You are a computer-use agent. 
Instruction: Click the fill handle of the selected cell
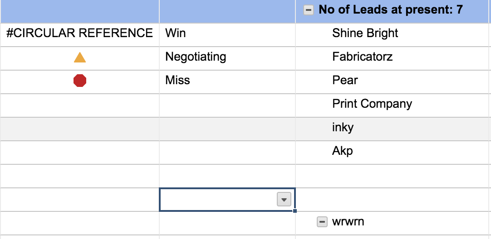click(295, 211)
